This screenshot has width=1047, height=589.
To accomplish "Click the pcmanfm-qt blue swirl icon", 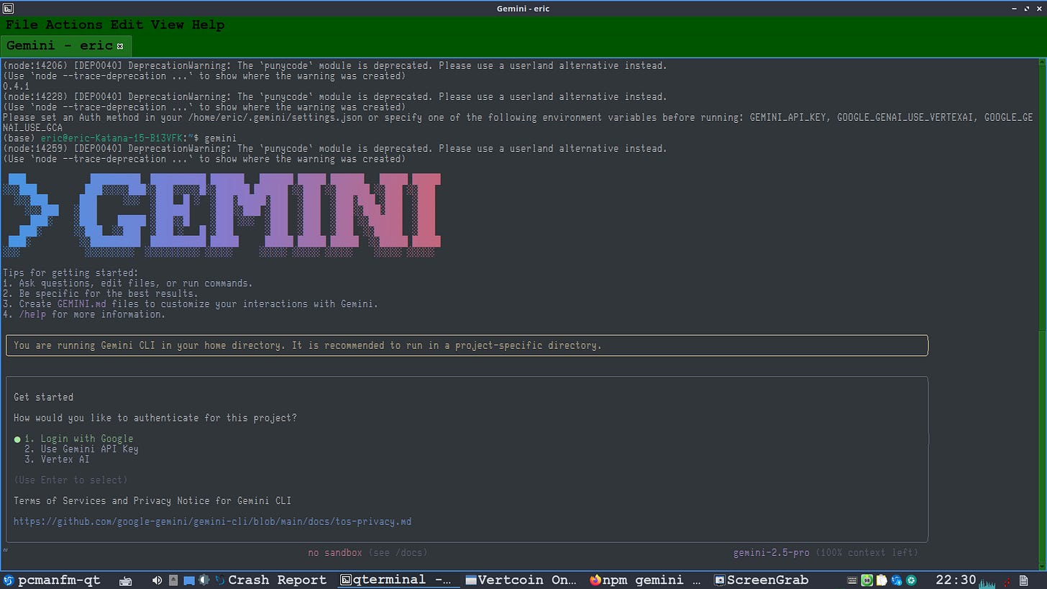I will pyautogui.click(x=9, y=580).
